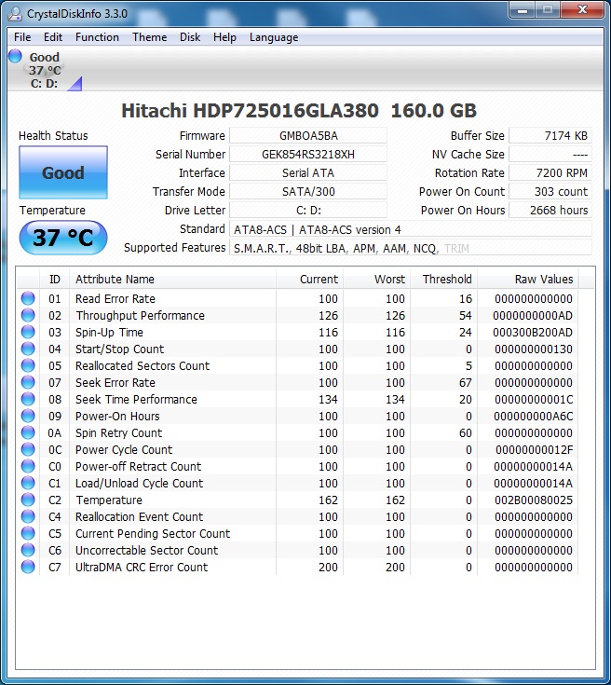611x685 pixels.
Task: Click the Firmware field GMBOA5BA
Action: pos(308,135)
